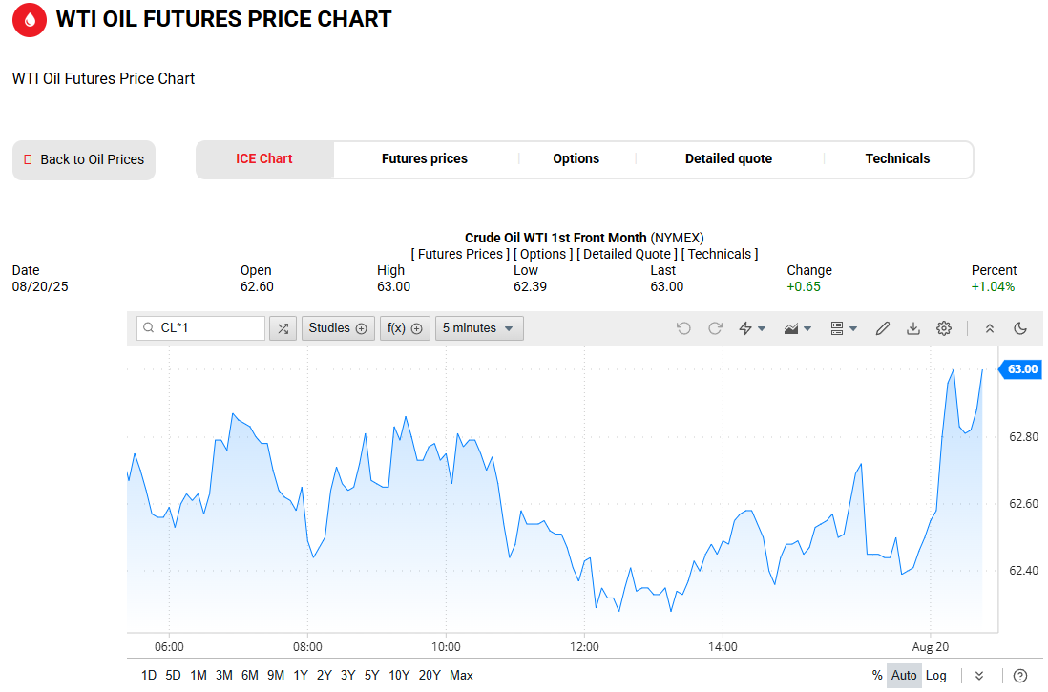Click the compare symbols shuffle icon

click(x=283, y=328)
